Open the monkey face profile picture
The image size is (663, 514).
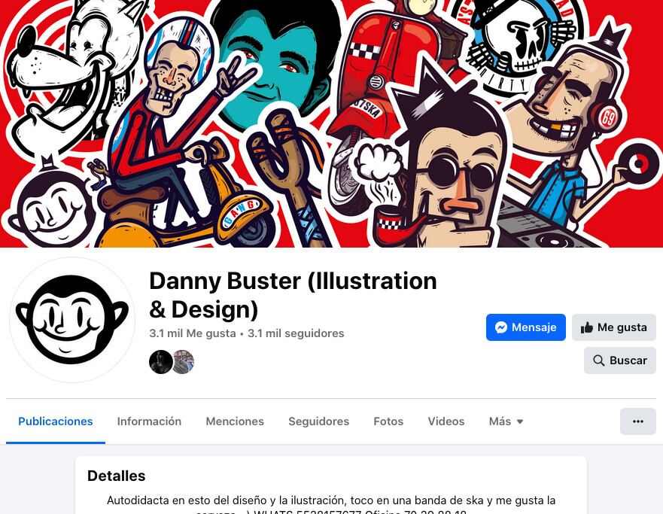tap(72, 320)
